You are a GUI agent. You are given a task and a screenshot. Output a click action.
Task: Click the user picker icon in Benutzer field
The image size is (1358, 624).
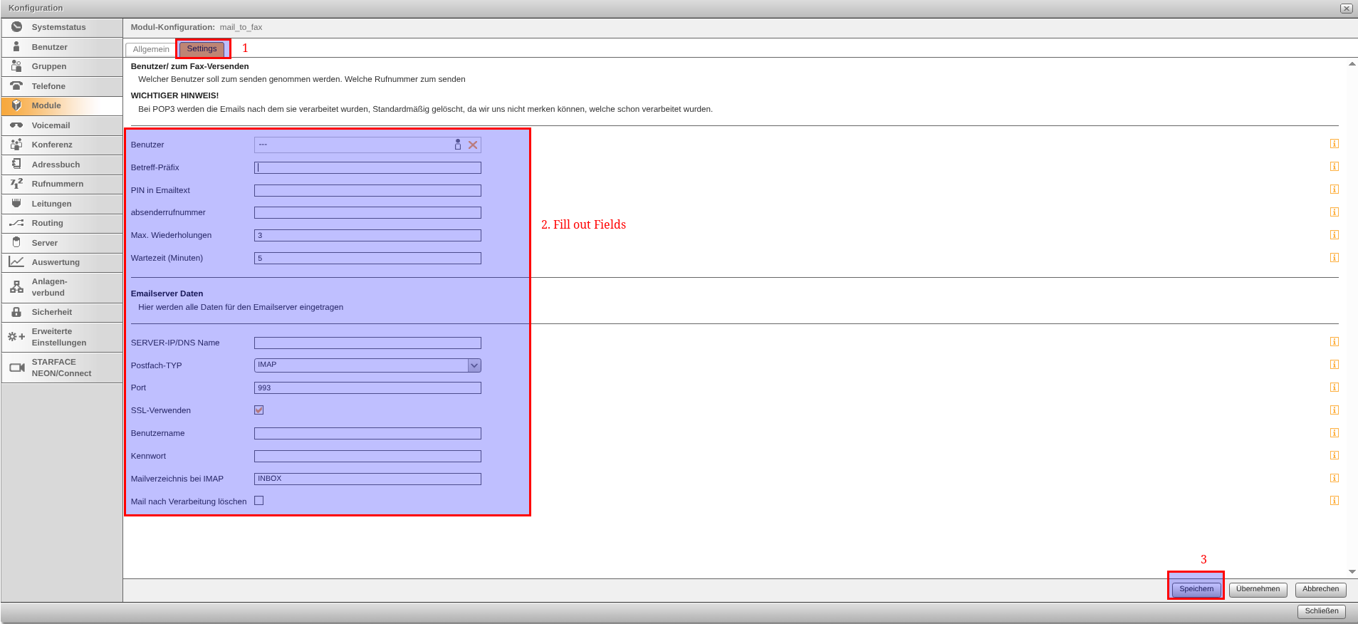458,145
